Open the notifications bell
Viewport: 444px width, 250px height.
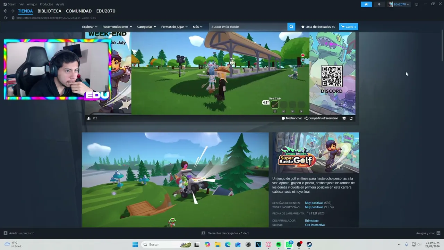pyautogui.click(x=379, y=4)
